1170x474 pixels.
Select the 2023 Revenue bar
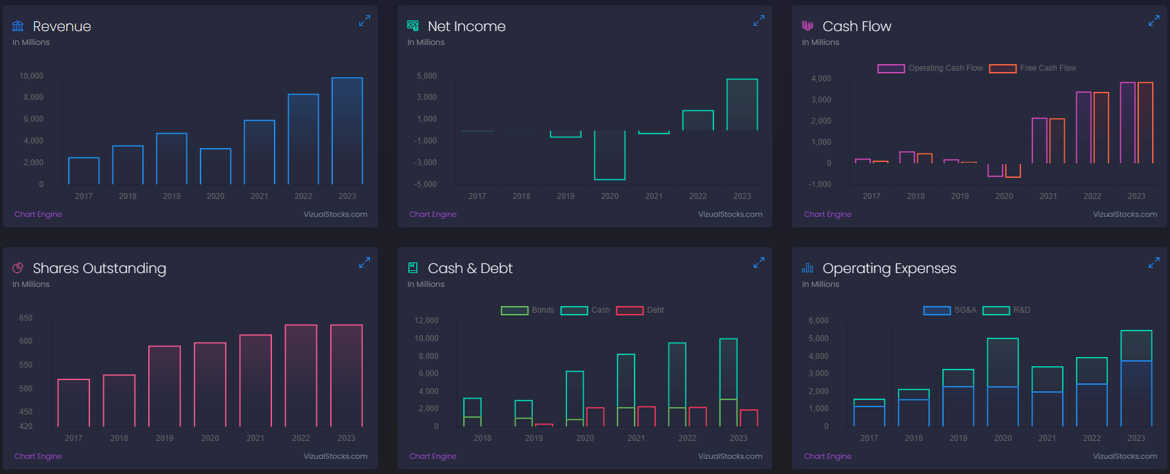click(347, 131)
